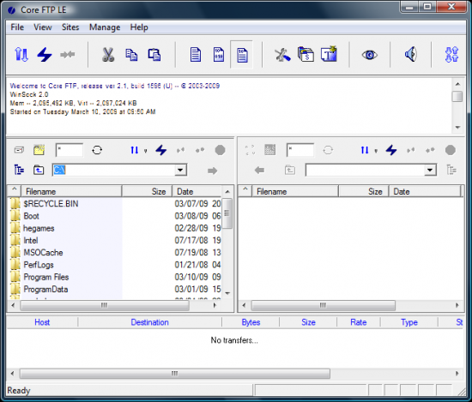Click local pane transfer mode arrows
Image resolution: width=472 pixels, height=402 pixels.
134,150
